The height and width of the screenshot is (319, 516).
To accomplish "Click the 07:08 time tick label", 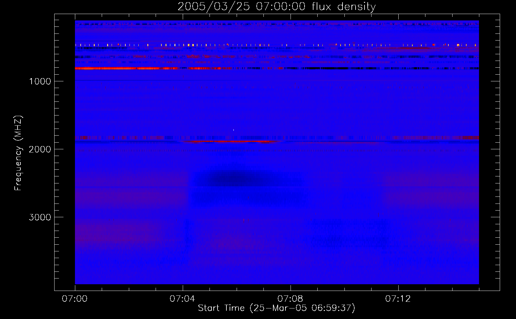I will (290, 299).
